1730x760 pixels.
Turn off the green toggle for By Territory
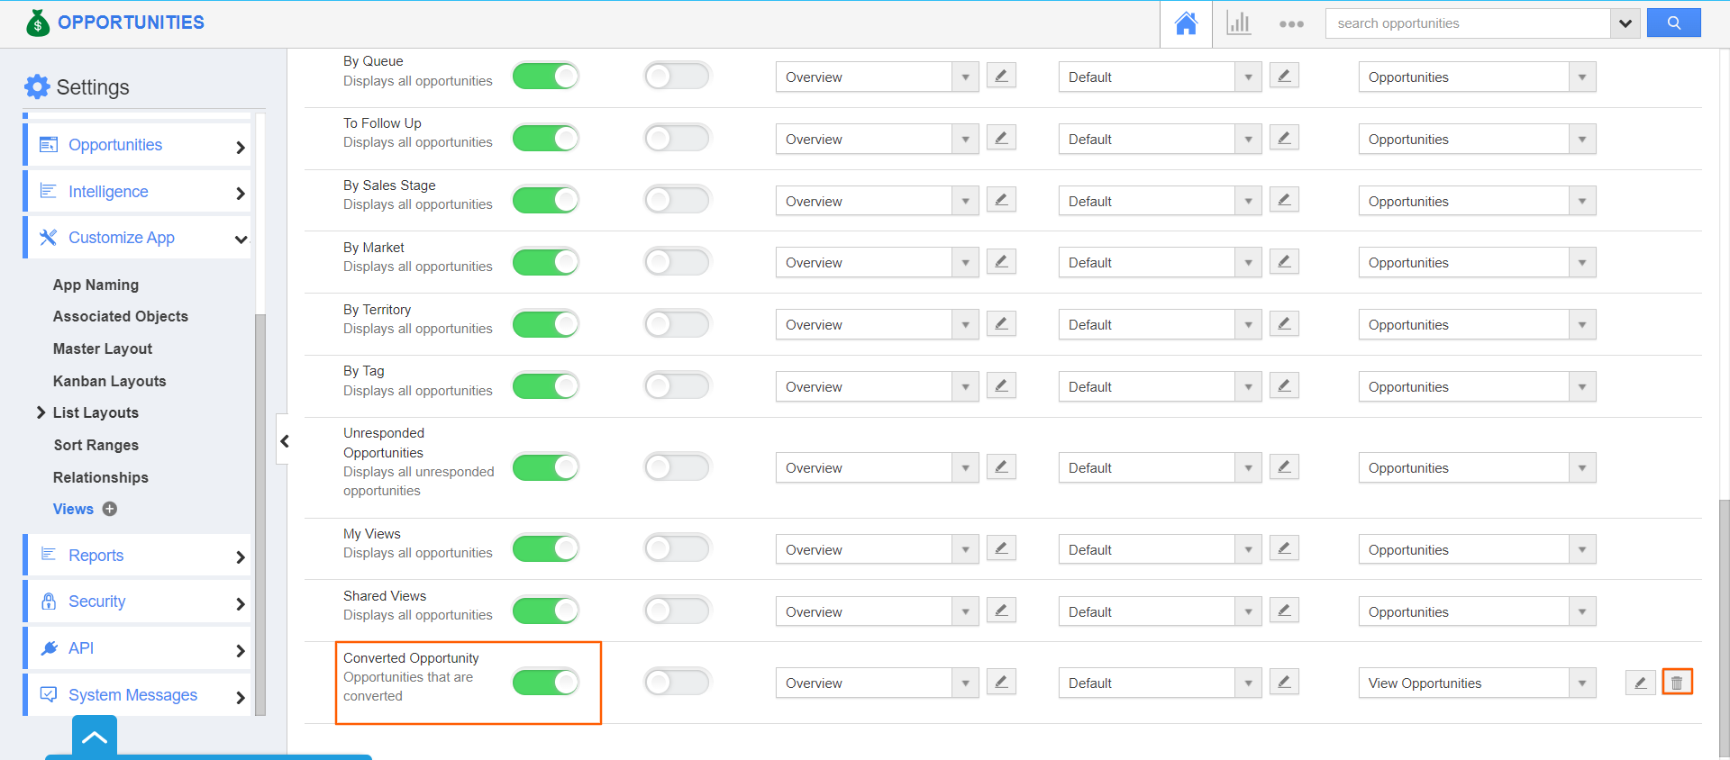[545, 324]
